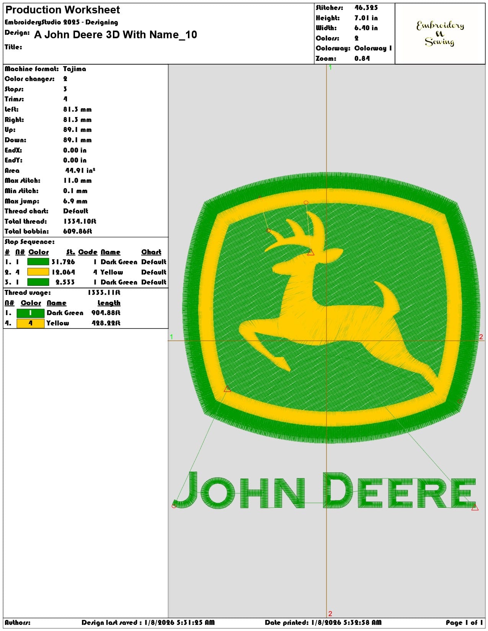Click the Yellow thread usage swatch numbered 4
488x631 pixels.
[31, 323]
